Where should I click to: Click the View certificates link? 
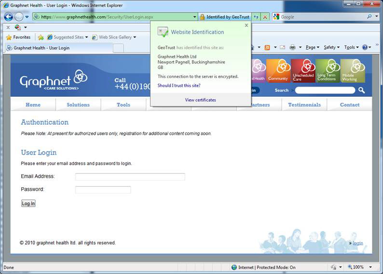pyautogui.click(x=200, y=100)
